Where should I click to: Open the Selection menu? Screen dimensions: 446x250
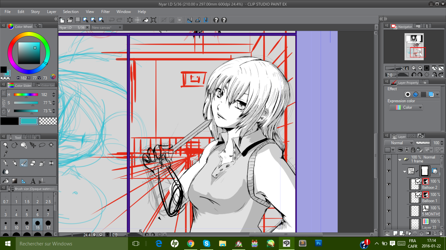point(71,11)
